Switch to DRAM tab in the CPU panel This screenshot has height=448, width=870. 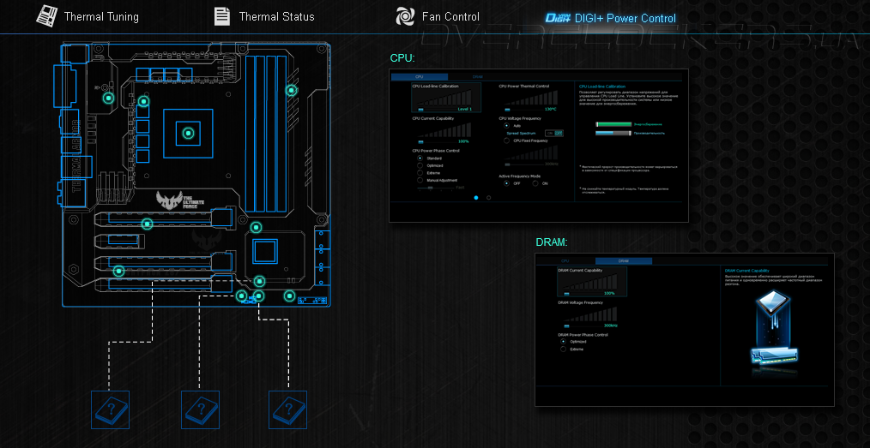click(477, 77)
